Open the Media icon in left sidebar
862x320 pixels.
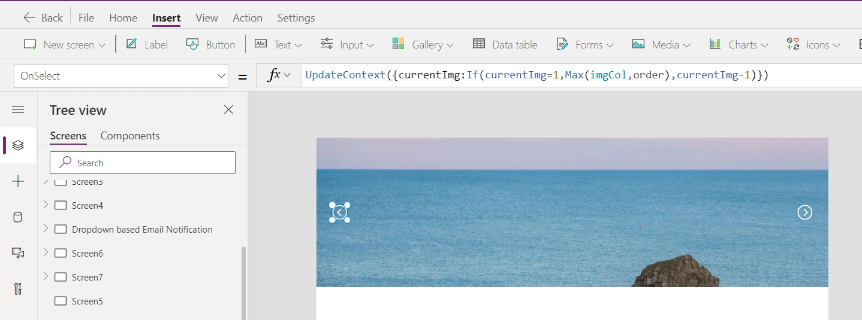pos(18,253)
